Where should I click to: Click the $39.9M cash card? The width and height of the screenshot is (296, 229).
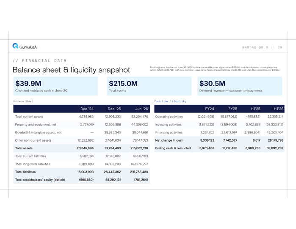pyautogui.click(x=56, y=86)
